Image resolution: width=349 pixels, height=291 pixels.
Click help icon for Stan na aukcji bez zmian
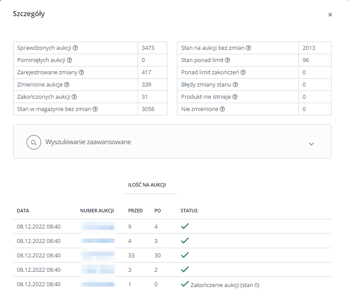(x=249, y=48)
